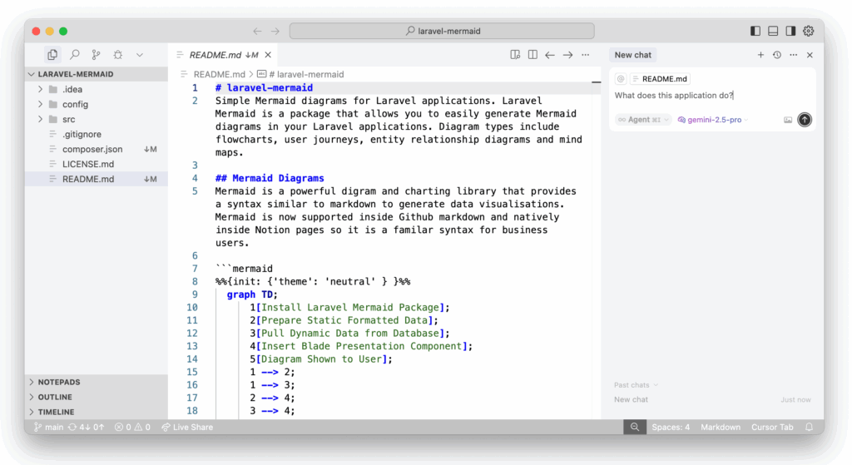Click the main branch status item
Image resolution: width=852 pixels, height=465 pixels.
pyautogui.click(x=48, y=427)
